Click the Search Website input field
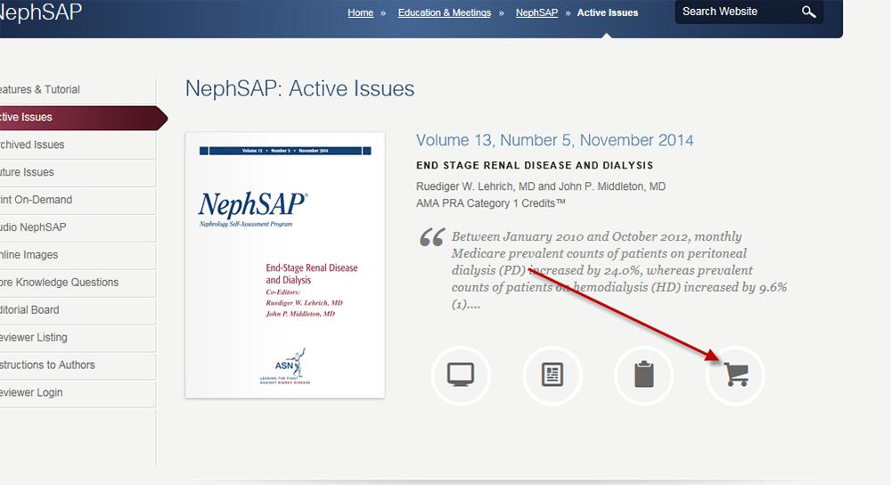This screenshot has height=485, width=891. pos(735,12)
